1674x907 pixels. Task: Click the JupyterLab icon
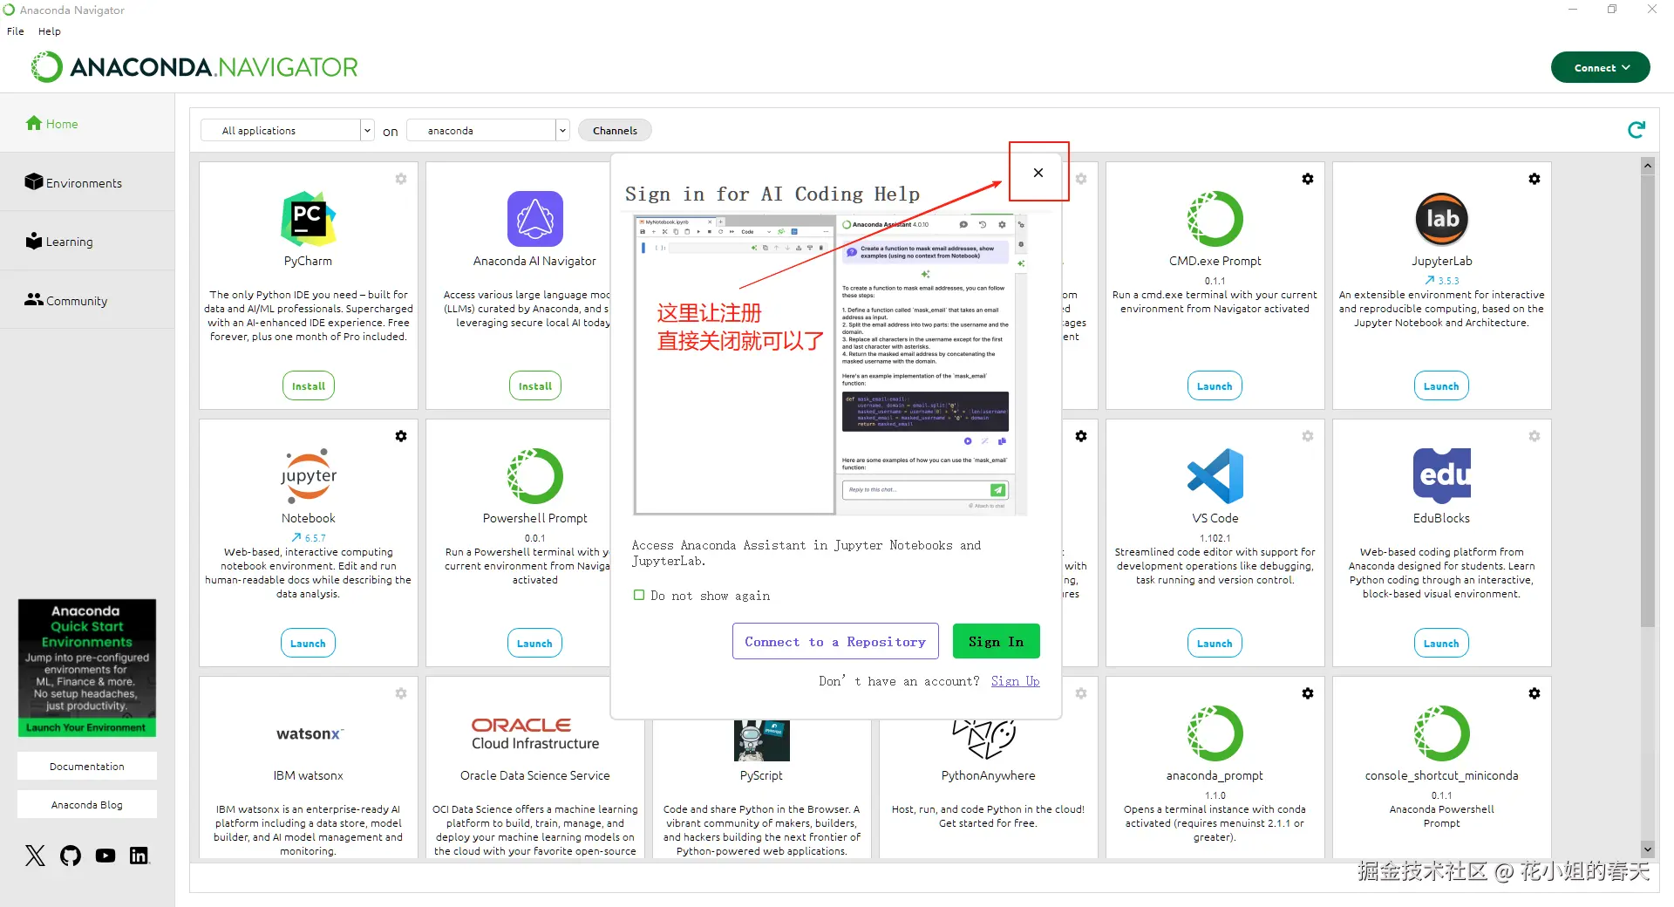tap(1441, 218)
